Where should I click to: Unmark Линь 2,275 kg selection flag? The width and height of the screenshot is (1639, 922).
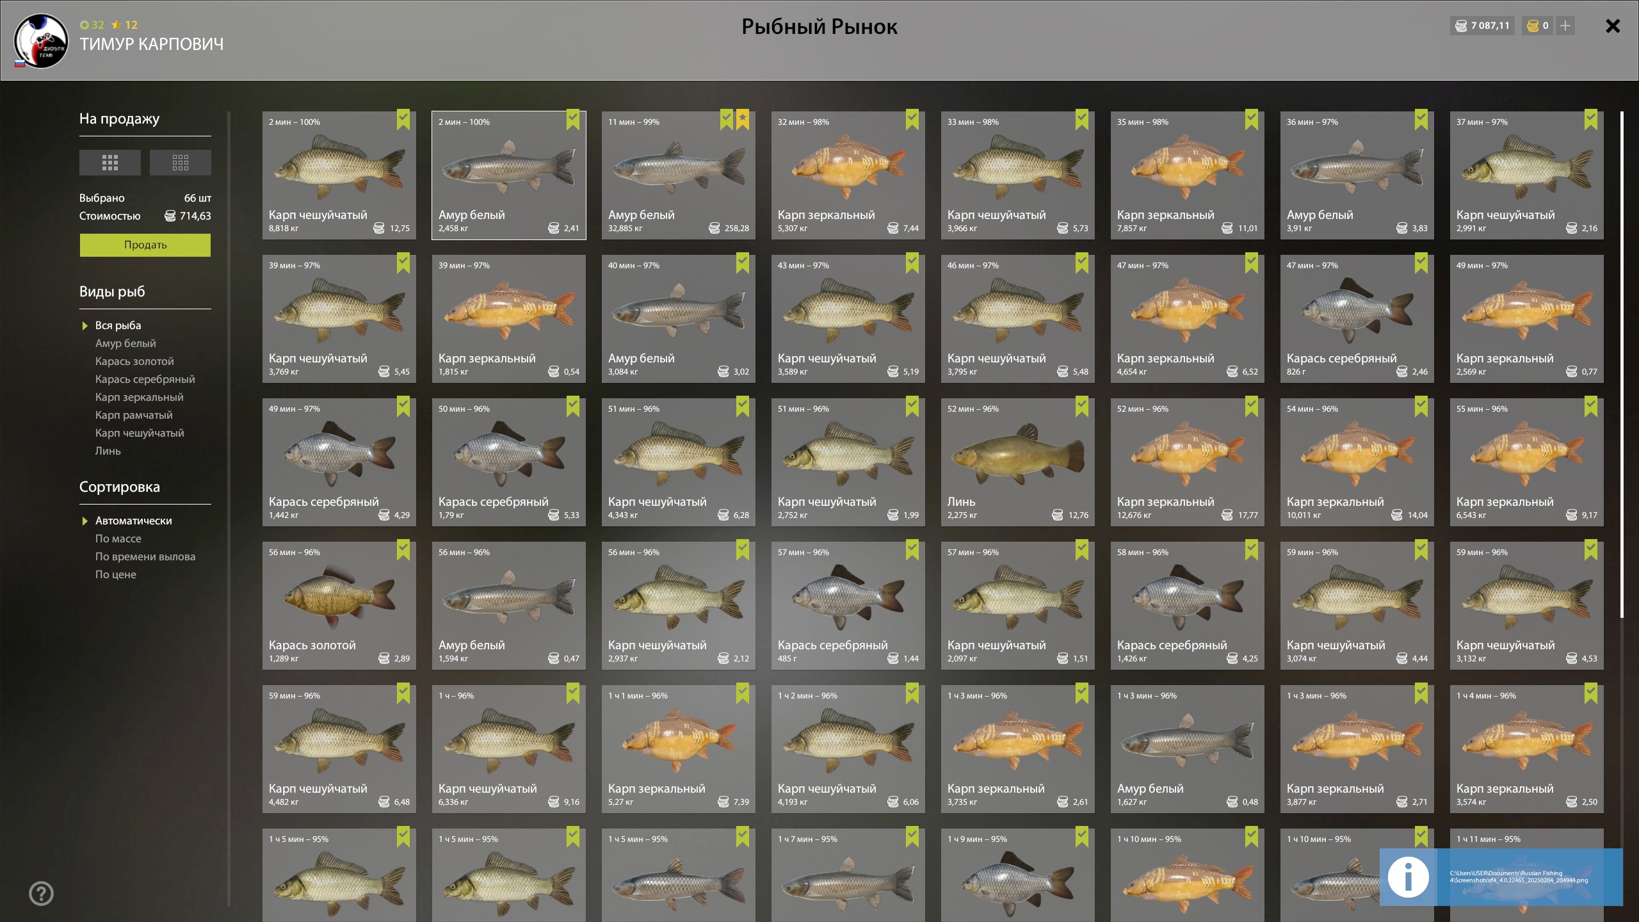click(1082, 406)
